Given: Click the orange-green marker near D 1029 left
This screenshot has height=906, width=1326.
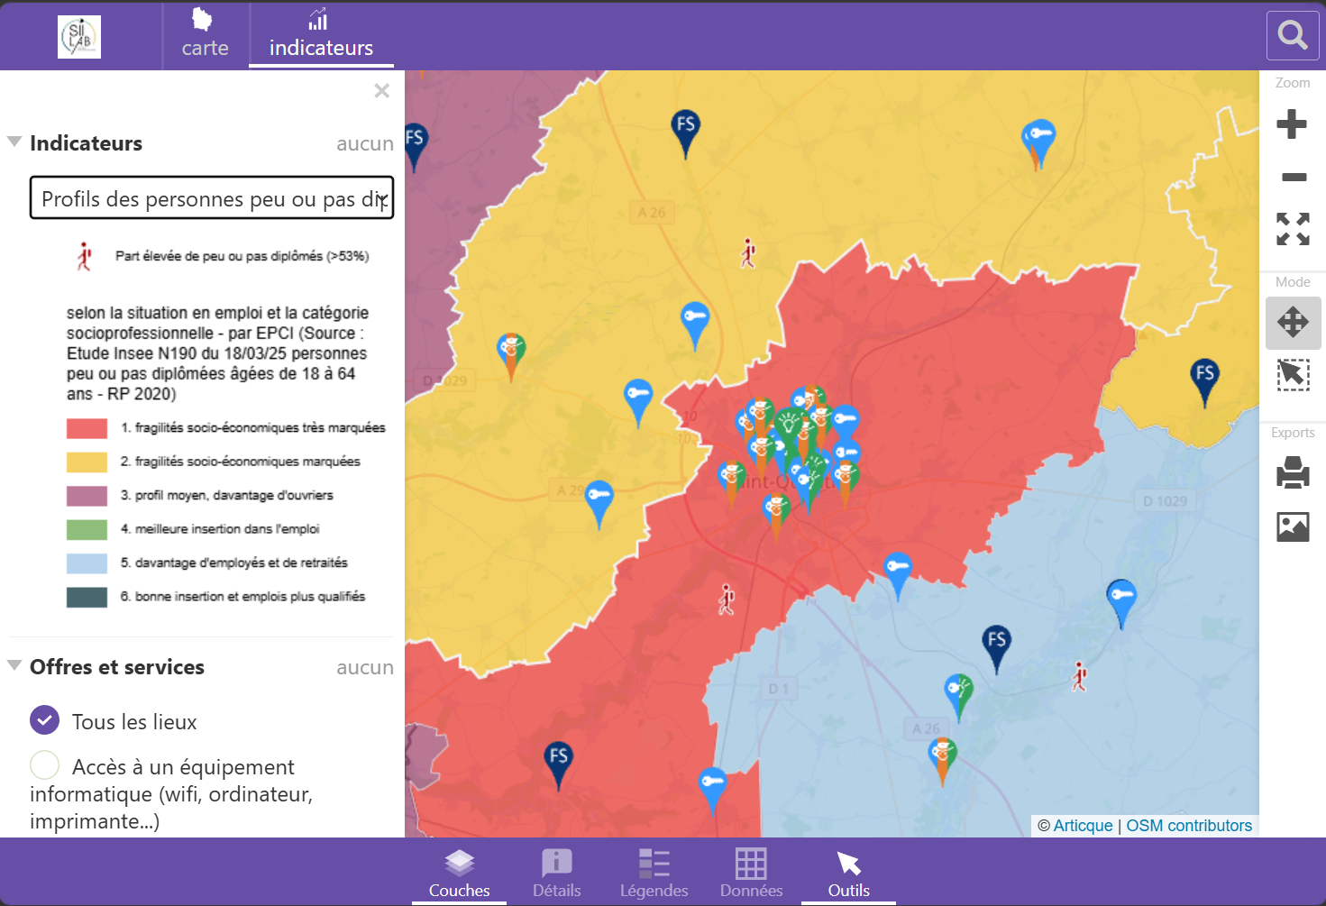Looking at the screenshot, I should click(x=511, y=355).
